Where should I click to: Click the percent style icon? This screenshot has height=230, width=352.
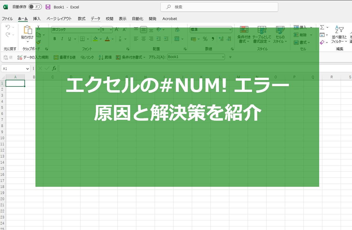click(x=205, y=38)
